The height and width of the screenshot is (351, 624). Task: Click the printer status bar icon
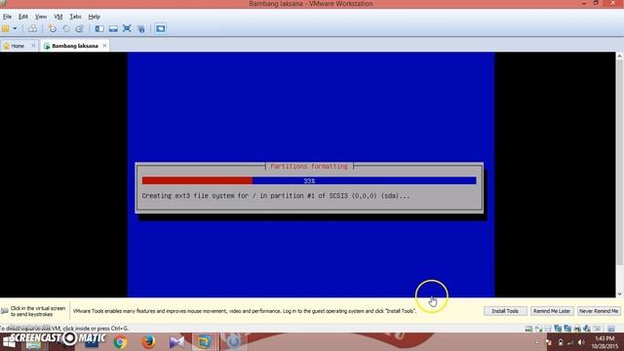point(577,329)
